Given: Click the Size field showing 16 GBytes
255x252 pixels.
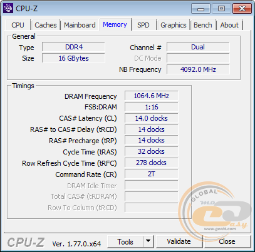Looking at the screenshot, I should tap(73, 58).
